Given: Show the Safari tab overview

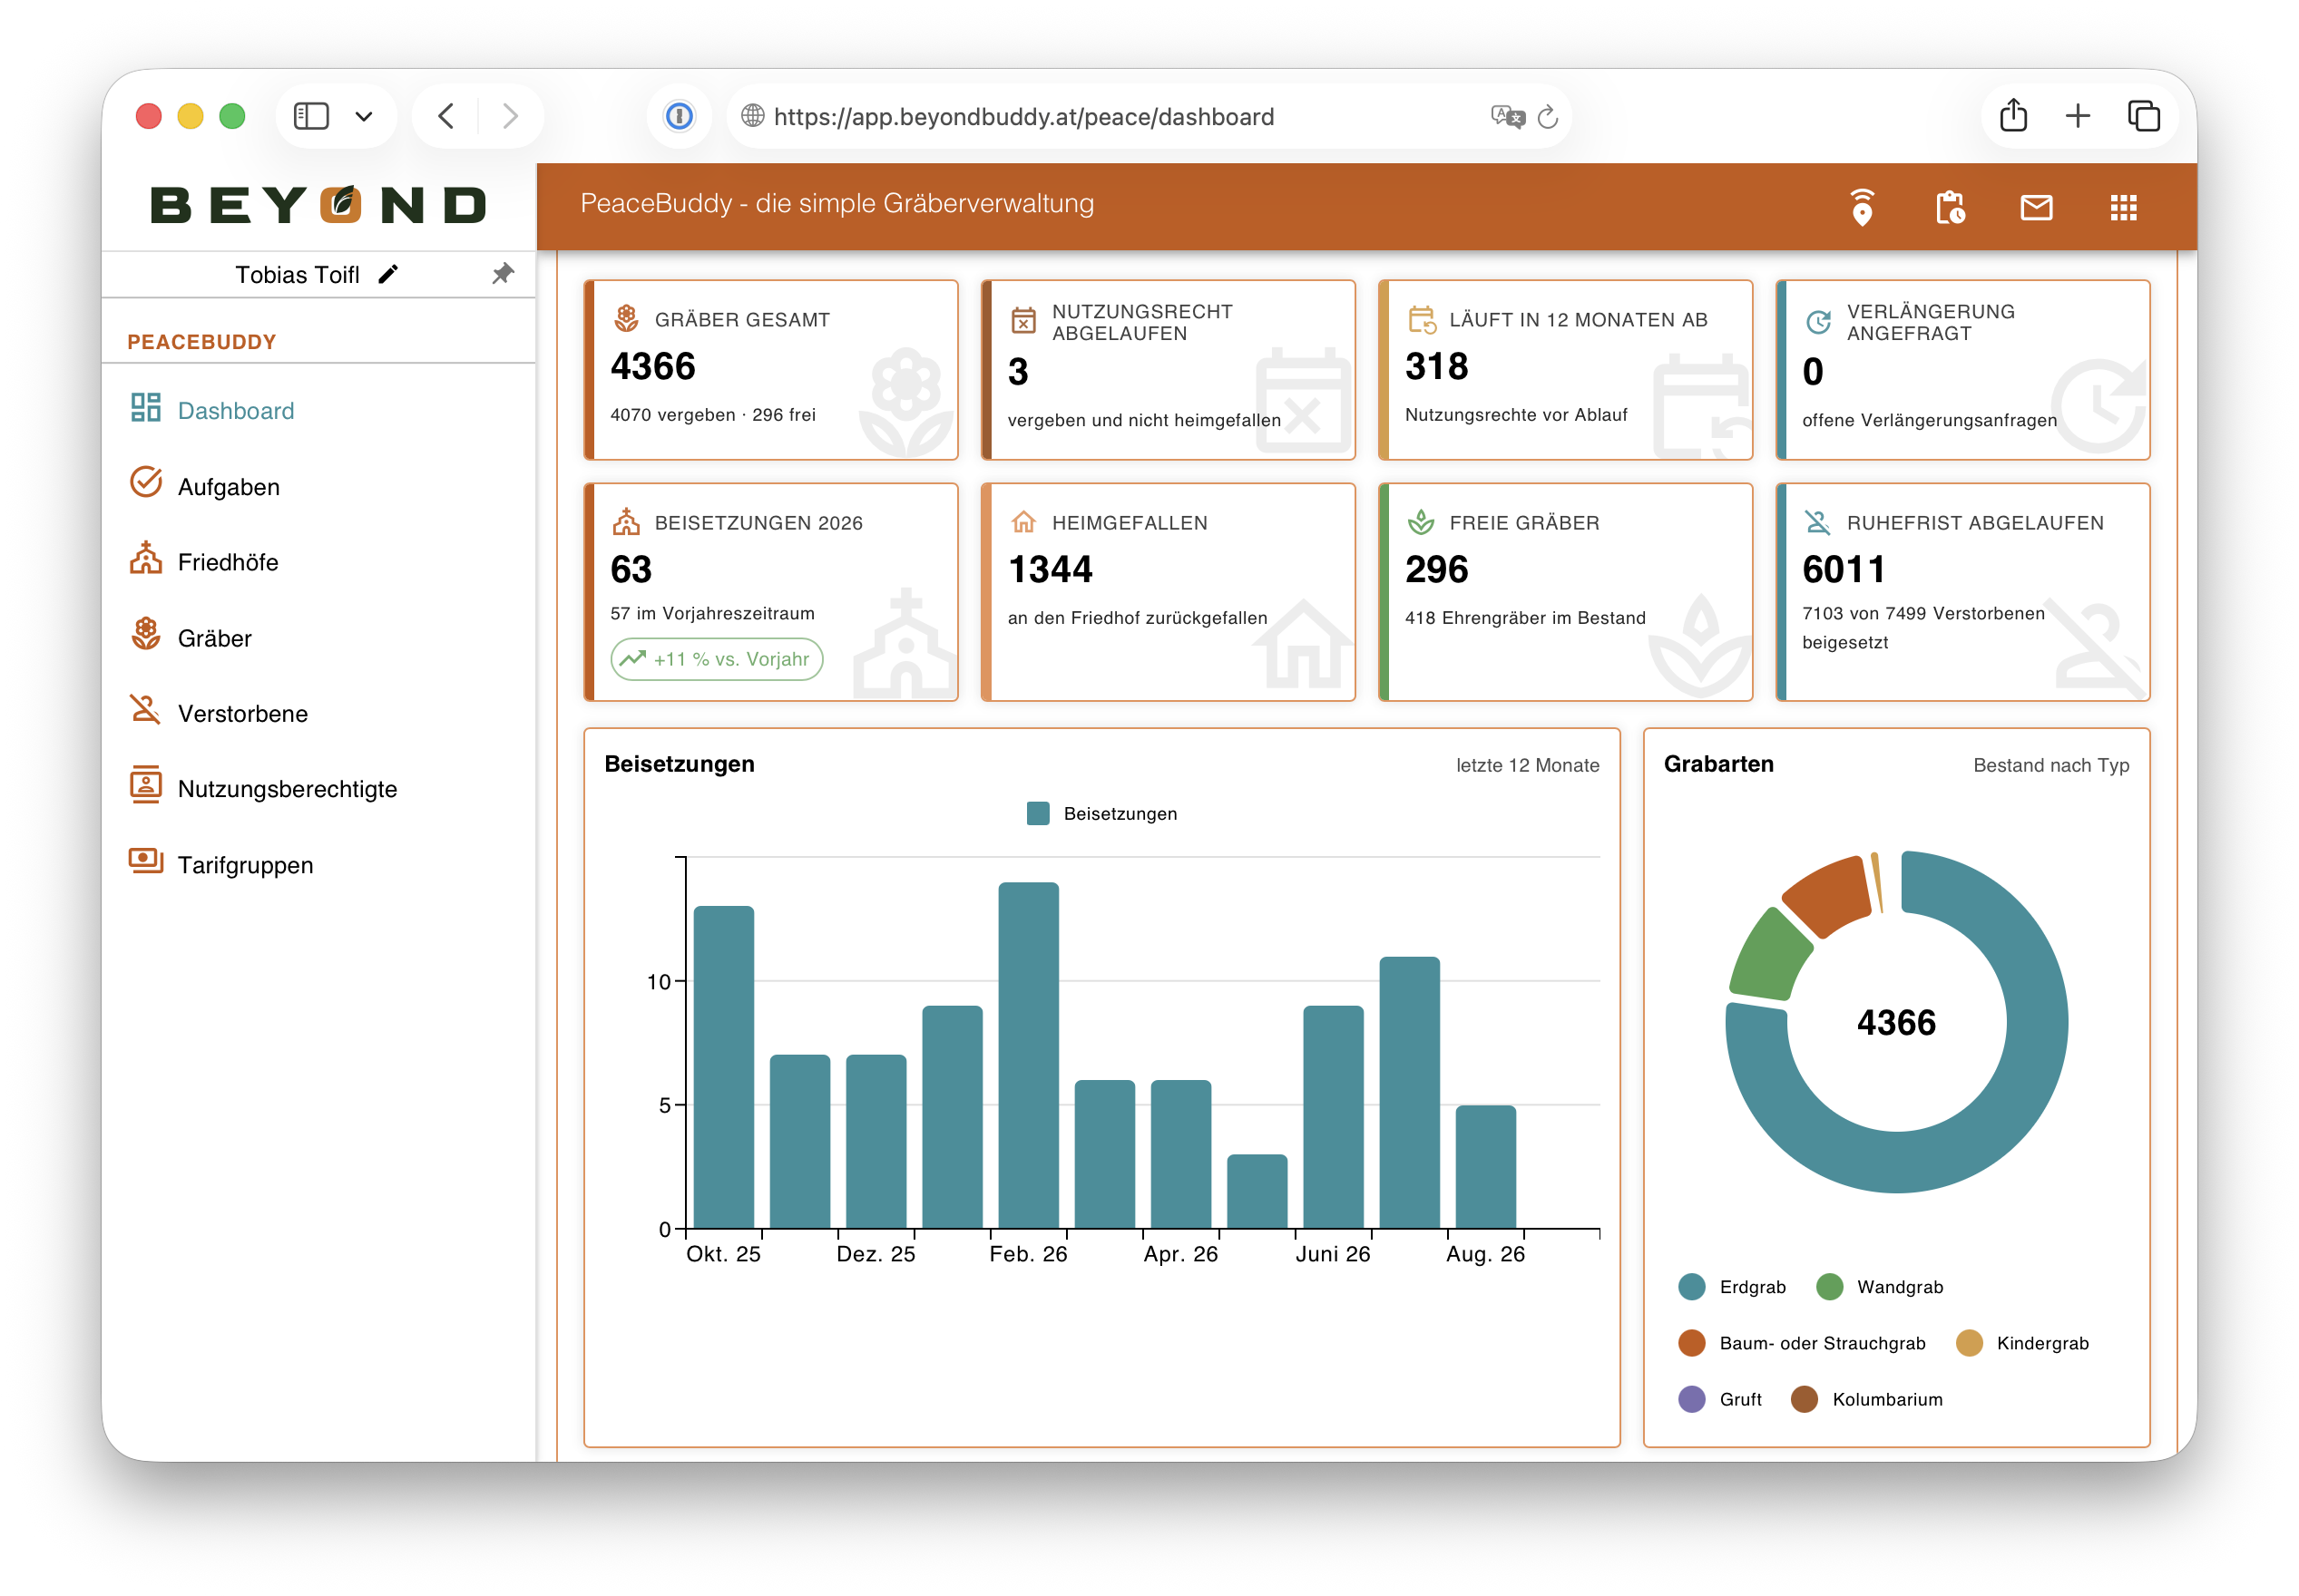Looking at the screenshot, I should point(2143,116).
